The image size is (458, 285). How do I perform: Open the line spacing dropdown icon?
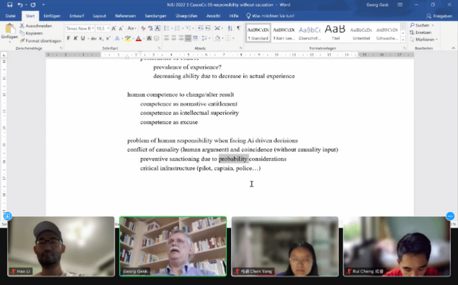click(205, 38)
